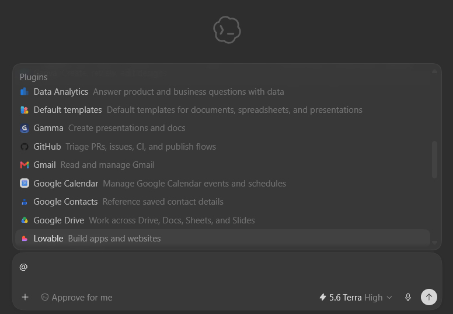Click the Lovable heart icon
Screen dimensions: 453x314
coord(25,239)
